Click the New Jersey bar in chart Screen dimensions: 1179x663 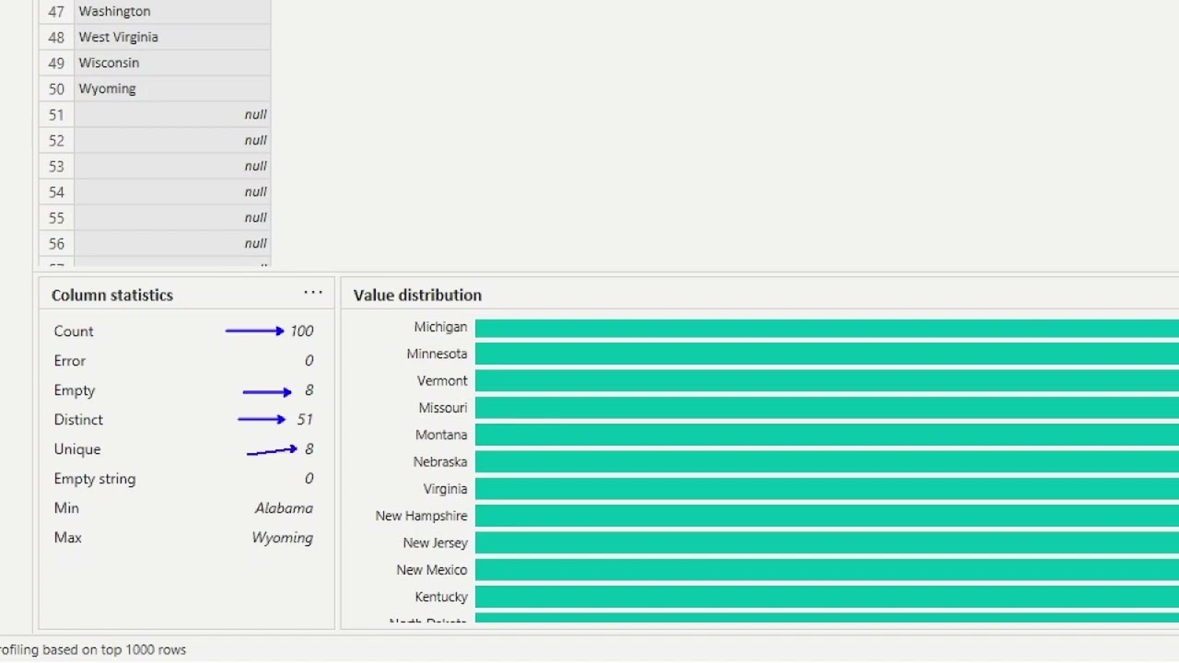pyautogui.click(x=827, y=542)
